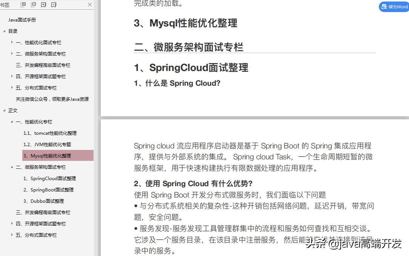Expand 一、性能优化面试专栏 bookmark arrow

(12, 42)
